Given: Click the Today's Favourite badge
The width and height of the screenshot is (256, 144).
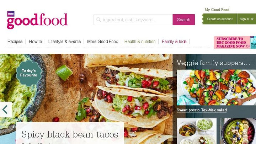Looking at the screenshot, I should tap(29, 73).
